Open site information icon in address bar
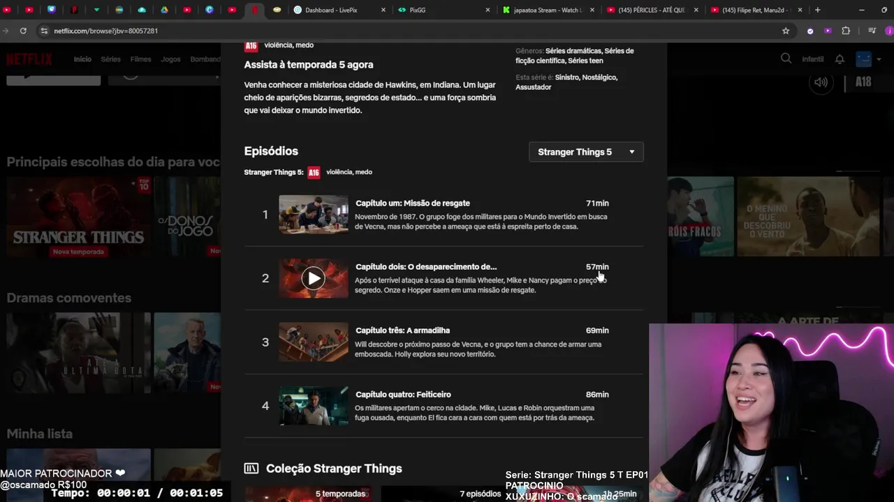Viewport: 894px width, 502px height. pos(44,31)
